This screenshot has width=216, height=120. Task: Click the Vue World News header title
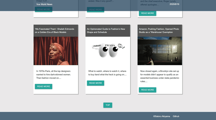44,4
